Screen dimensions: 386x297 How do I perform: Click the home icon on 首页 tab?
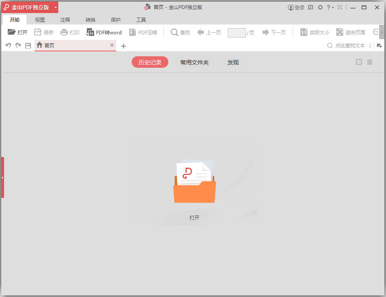click(40, 45)
